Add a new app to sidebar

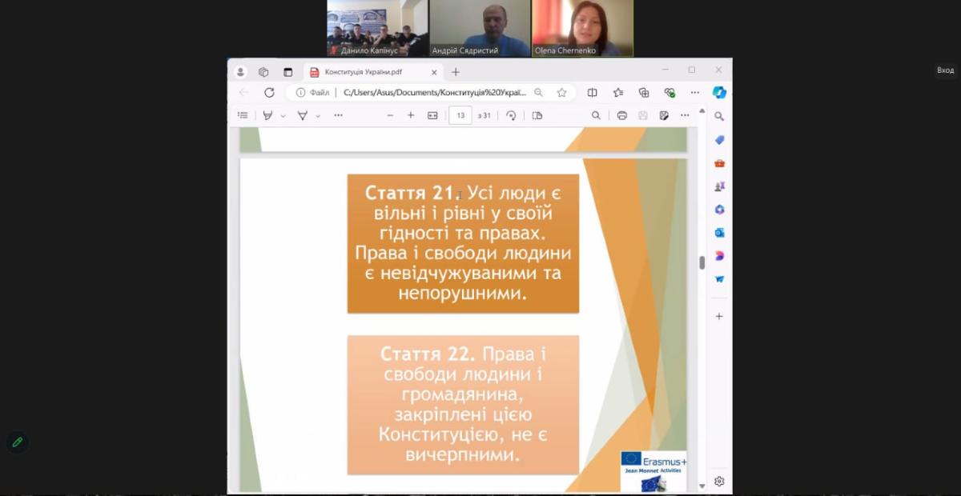pyautogui.click(x=719, y=316)
